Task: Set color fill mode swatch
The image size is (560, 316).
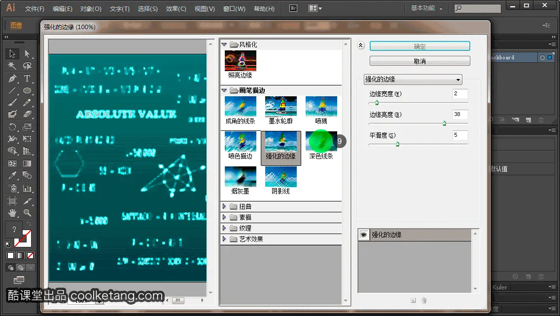Action: [11, 256]
